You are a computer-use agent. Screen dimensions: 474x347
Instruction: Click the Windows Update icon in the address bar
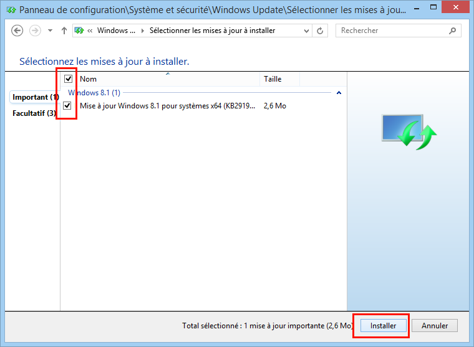click(x=79, y=31)
